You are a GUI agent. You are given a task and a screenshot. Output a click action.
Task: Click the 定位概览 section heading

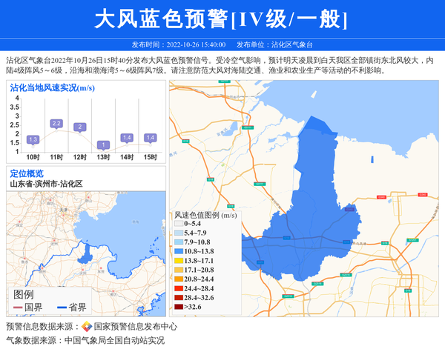point(27,173)
